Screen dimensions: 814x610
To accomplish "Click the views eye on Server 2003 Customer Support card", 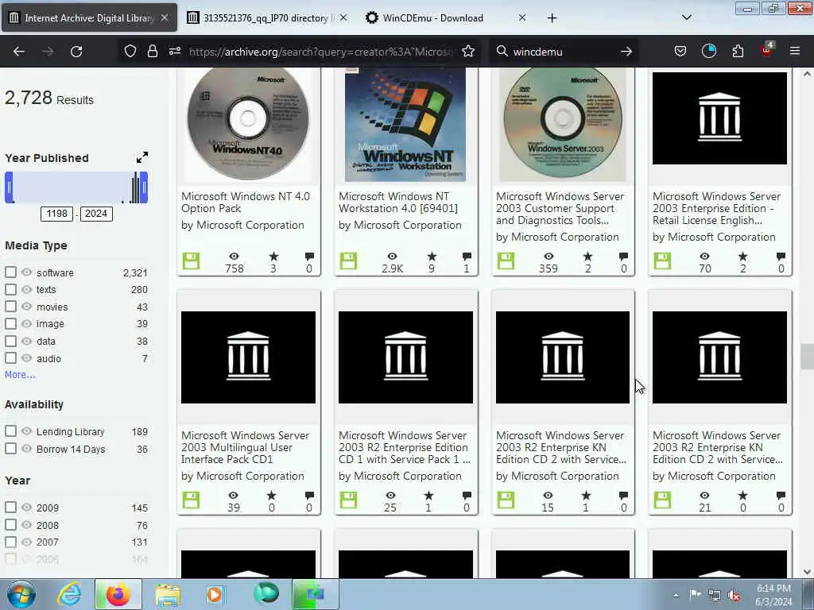I will click(x=548, y=257).
